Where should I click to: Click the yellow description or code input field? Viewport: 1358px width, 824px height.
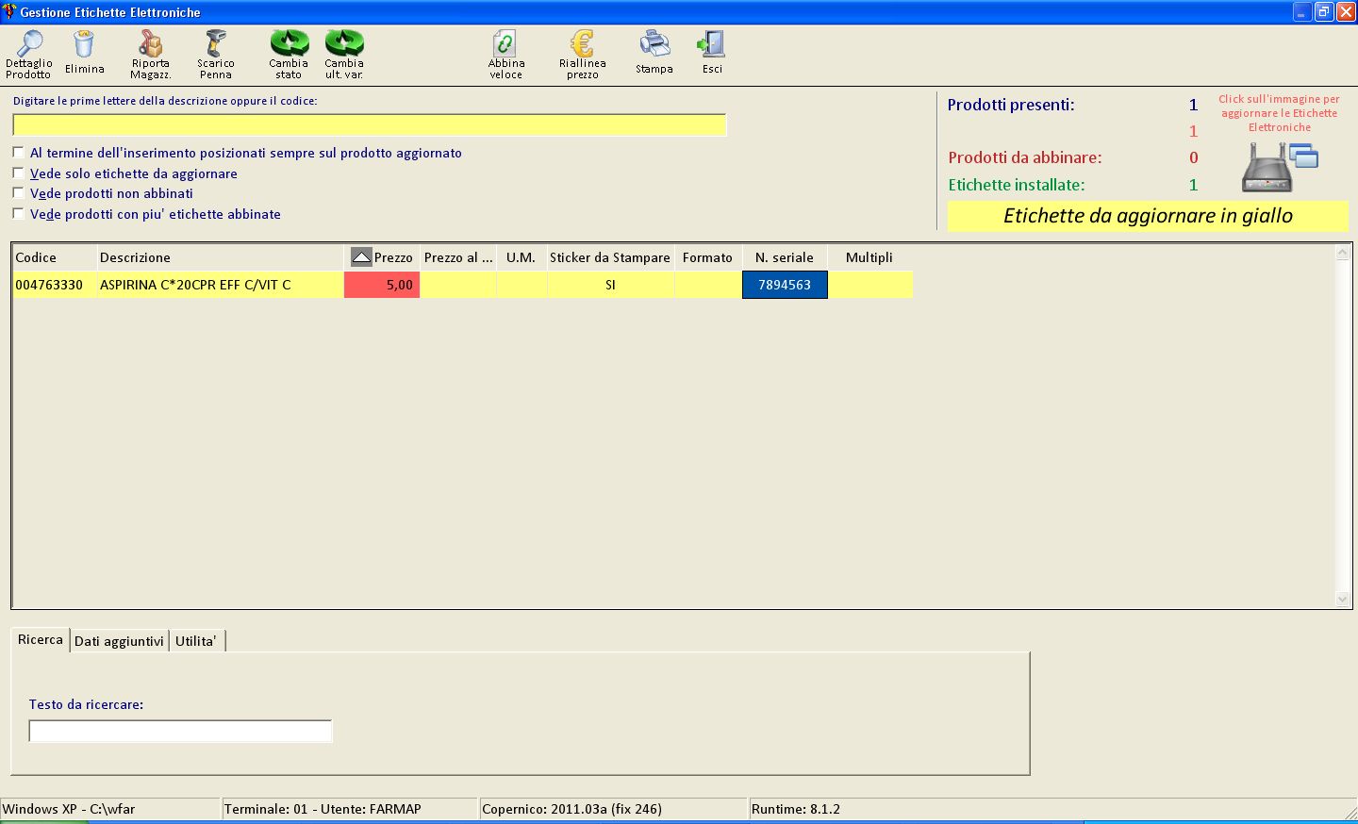tap(370, 125)
